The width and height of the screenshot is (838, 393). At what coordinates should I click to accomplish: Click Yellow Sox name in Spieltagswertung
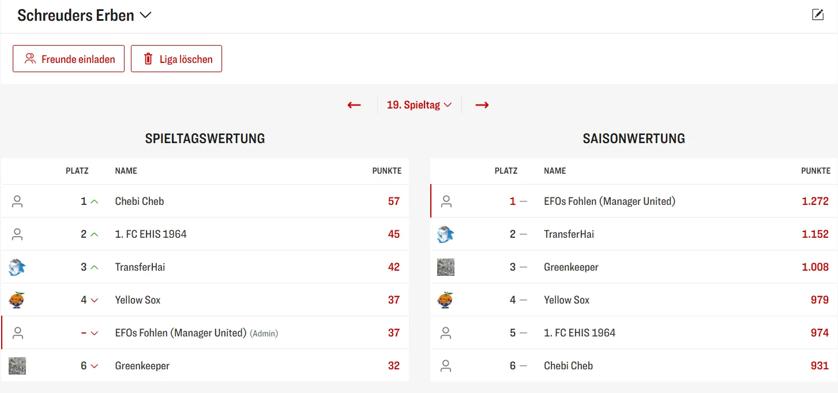click(138, 300)
